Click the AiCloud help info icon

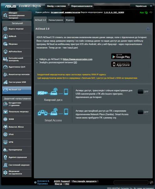(x=148, y=29)
